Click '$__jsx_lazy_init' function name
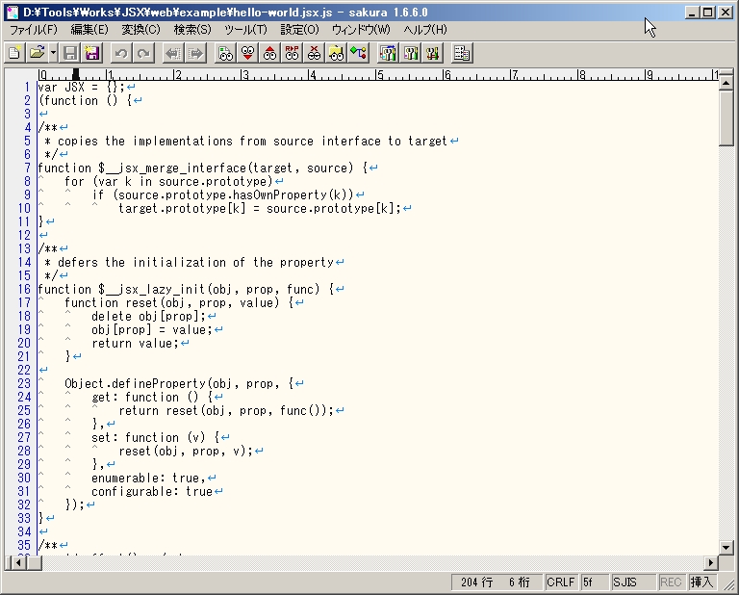739x595 pixels. point(152,289)
